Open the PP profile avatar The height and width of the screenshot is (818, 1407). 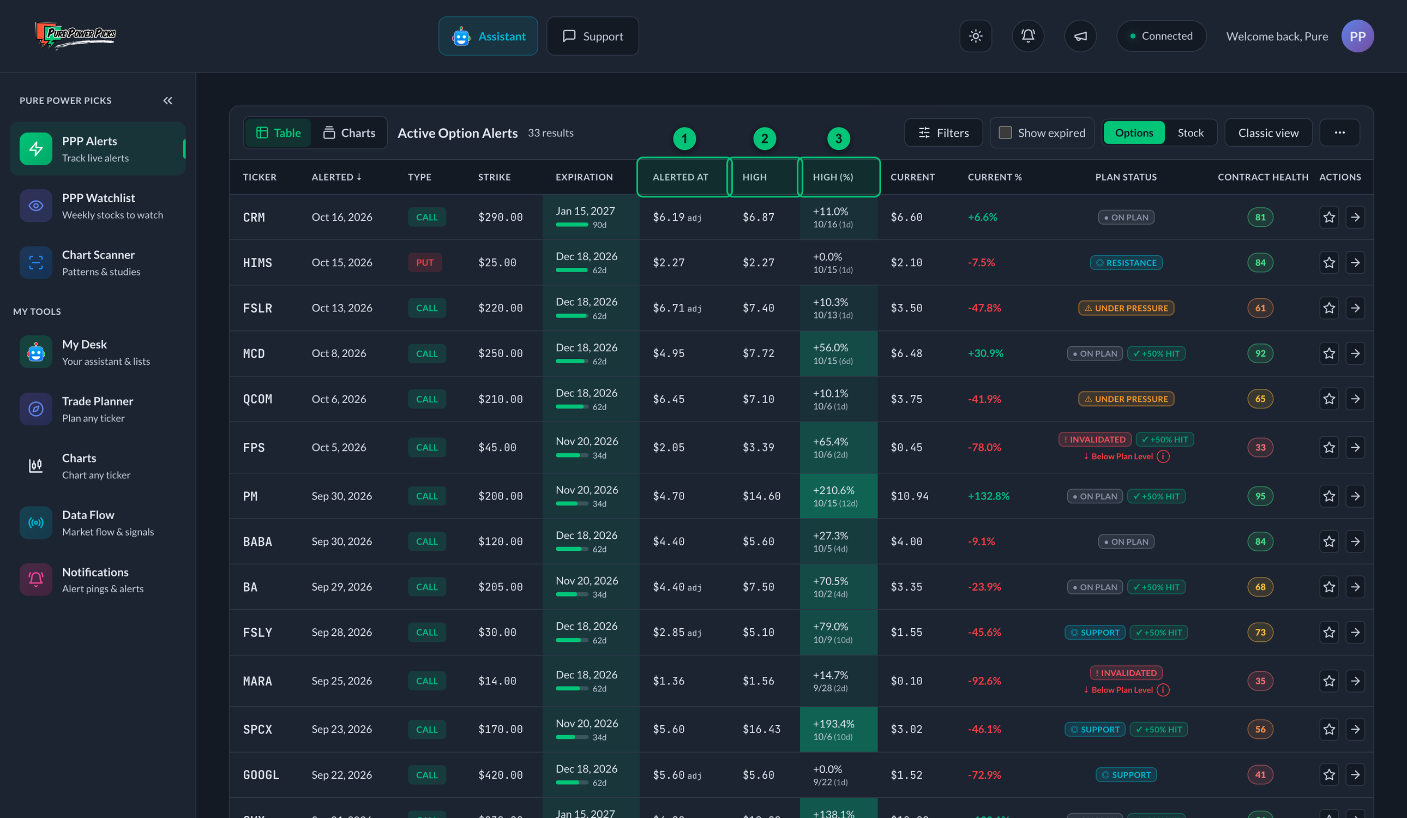pyautogui.click(x=1357, y=37)
